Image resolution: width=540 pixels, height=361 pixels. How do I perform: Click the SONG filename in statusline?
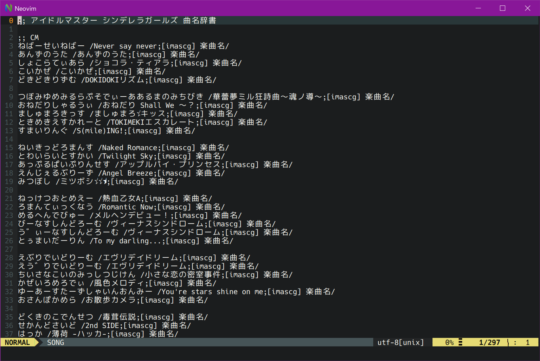tap(56, 342)
